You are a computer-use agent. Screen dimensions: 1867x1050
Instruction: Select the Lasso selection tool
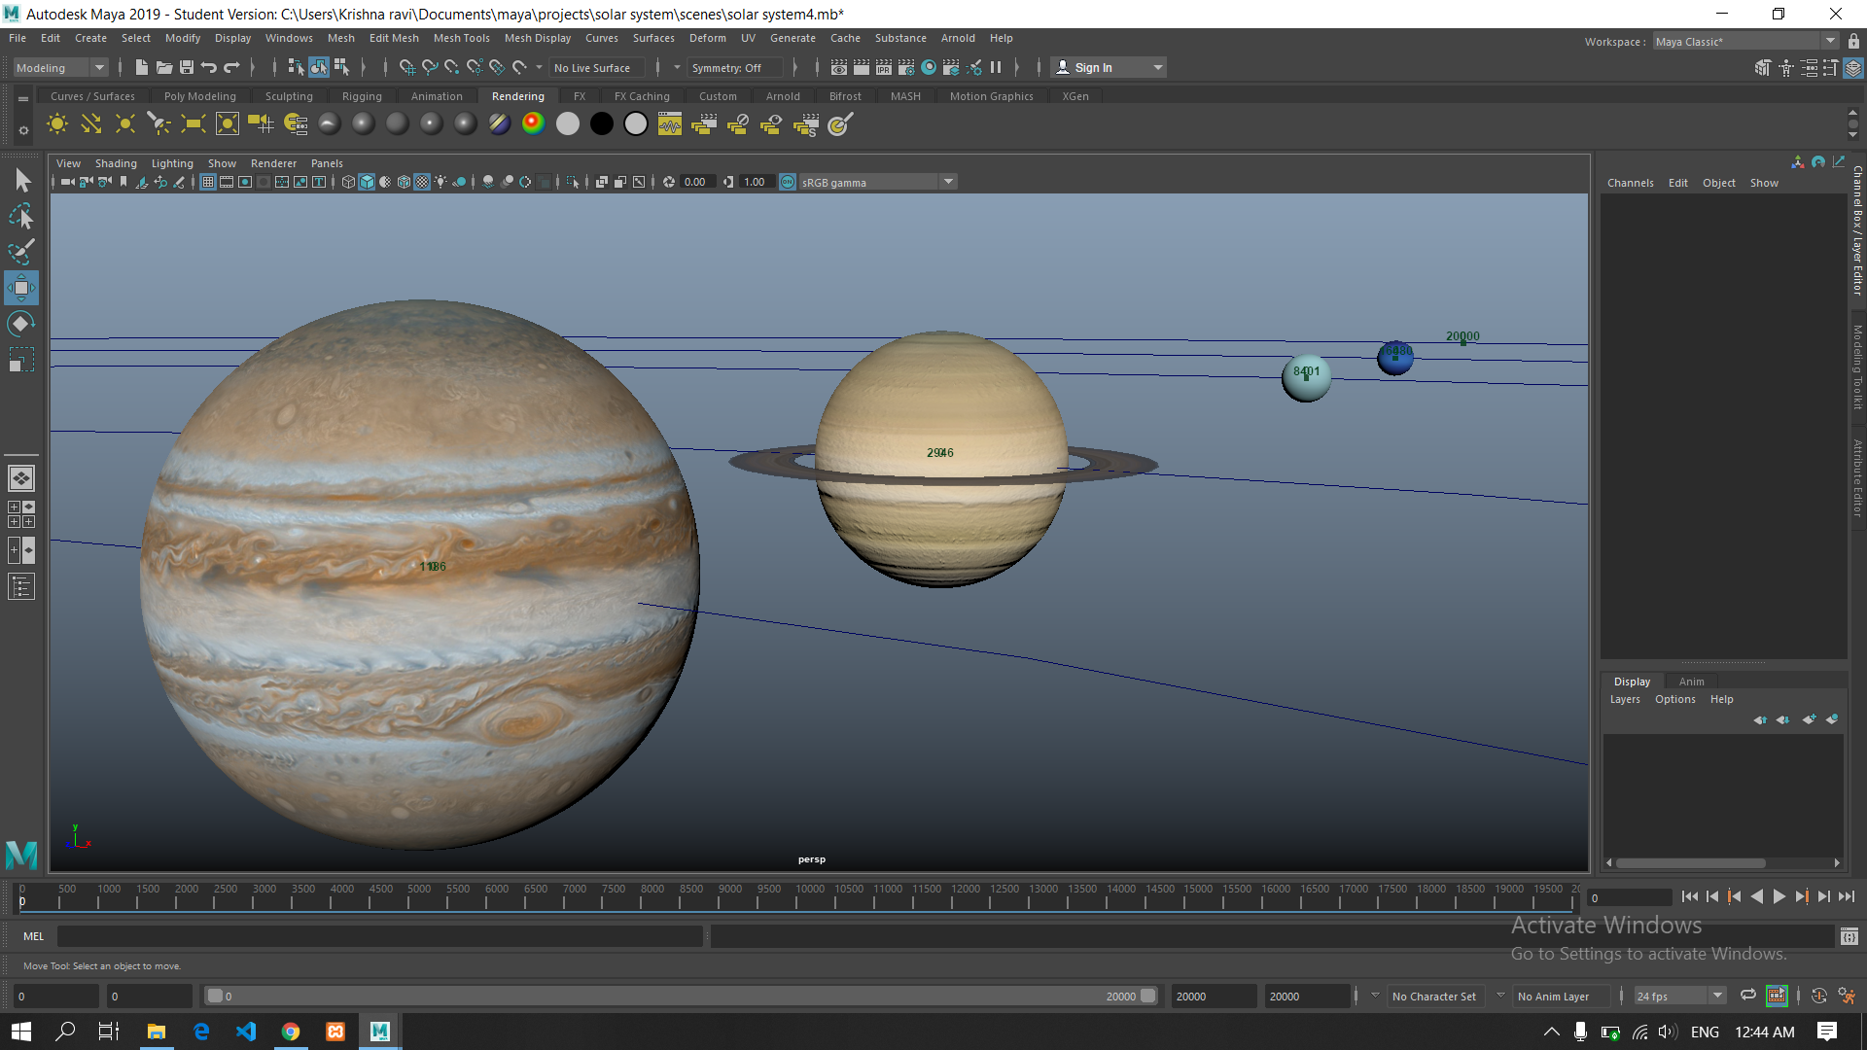(21, 216)
